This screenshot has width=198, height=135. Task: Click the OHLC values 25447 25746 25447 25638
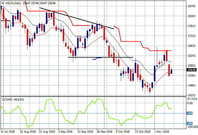(x=39, y=3)
